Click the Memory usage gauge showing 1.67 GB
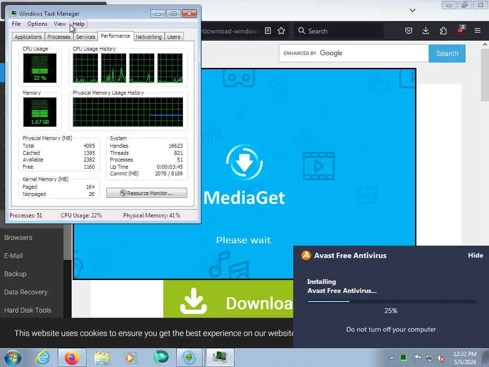 coord(40,112)
